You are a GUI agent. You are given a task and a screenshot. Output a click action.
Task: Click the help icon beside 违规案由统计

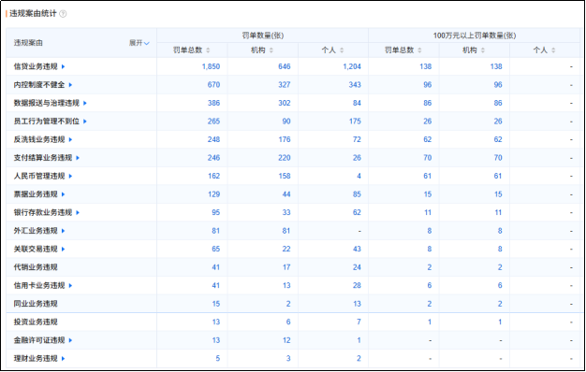point(63,14)
